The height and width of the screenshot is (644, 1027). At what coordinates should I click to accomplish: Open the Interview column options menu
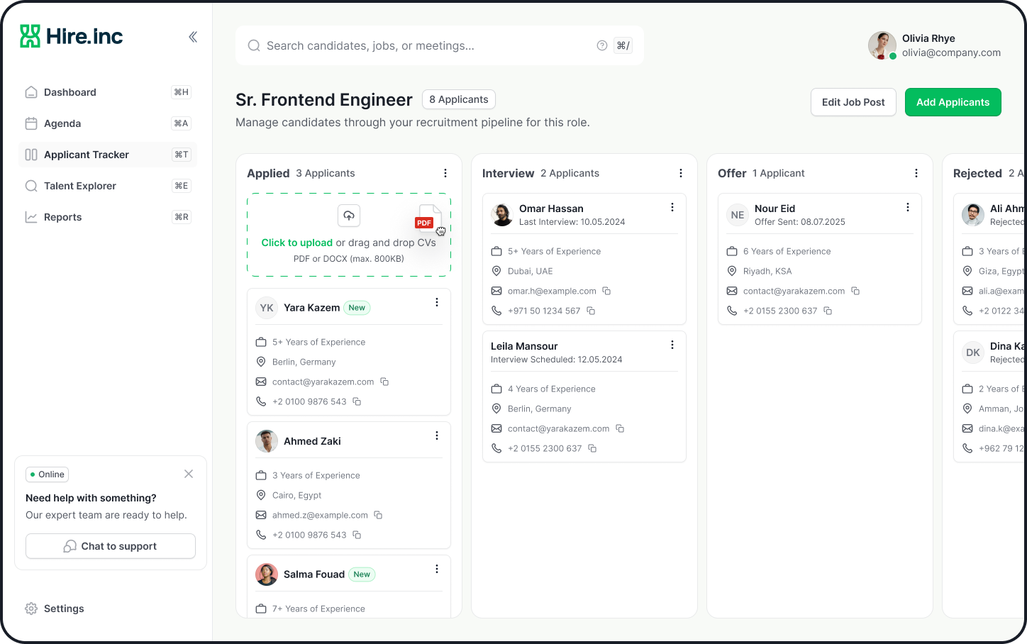tap(681, 173)
